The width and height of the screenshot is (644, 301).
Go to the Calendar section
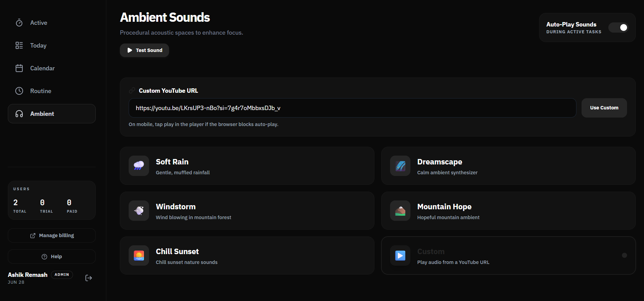pos(52,68)
